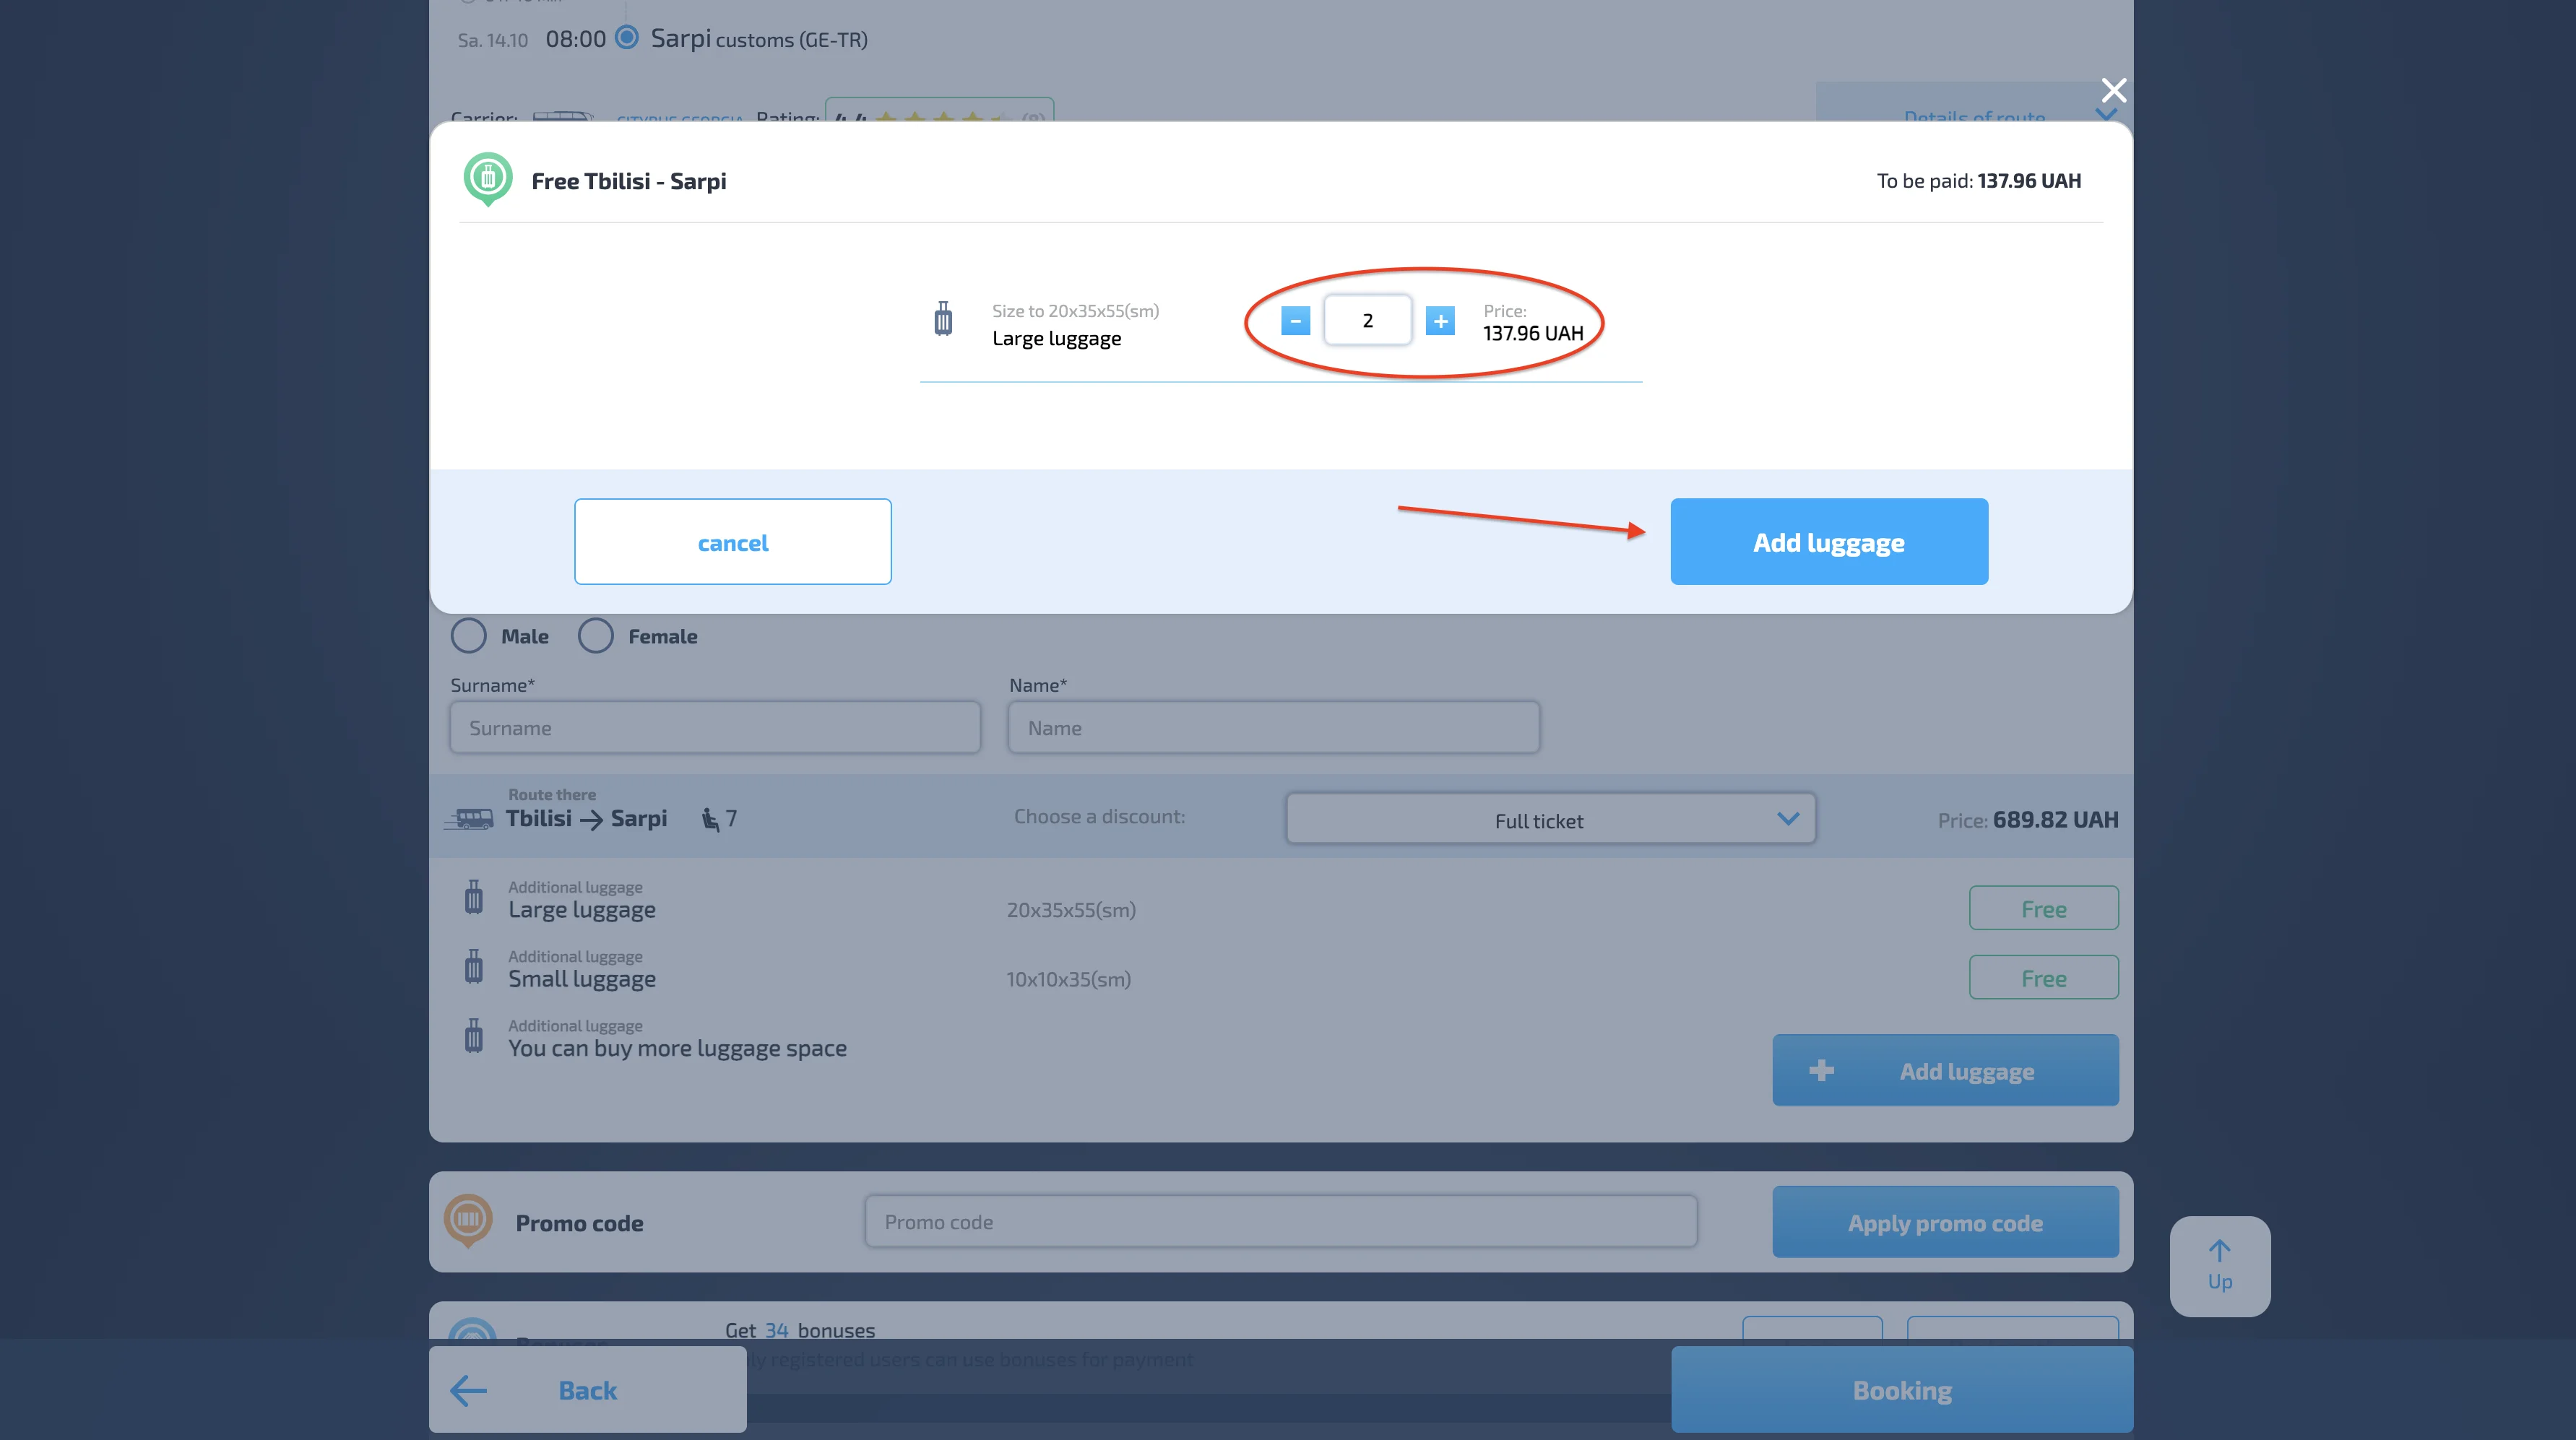
Task: Click the blue Add luggage button in dialog
Action: 1828,542
